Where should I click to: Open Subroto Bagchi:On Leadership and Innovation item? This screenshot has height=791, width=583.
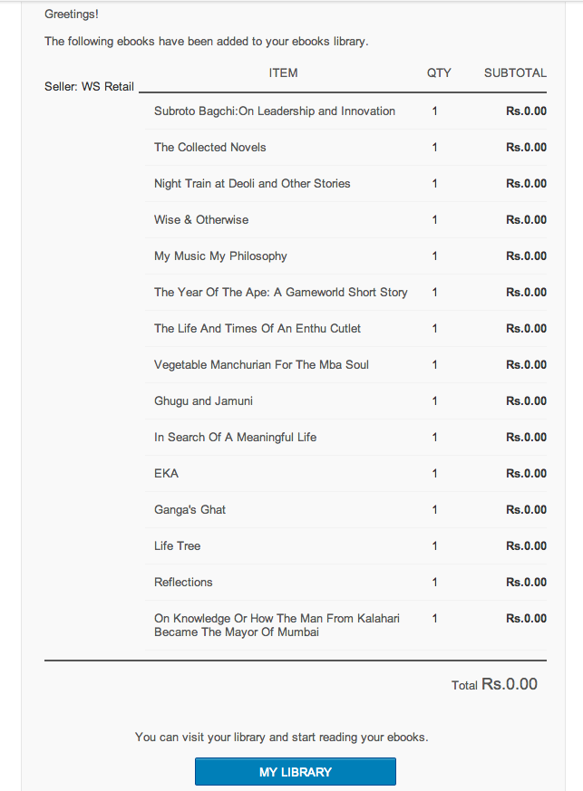coord(275,111)
